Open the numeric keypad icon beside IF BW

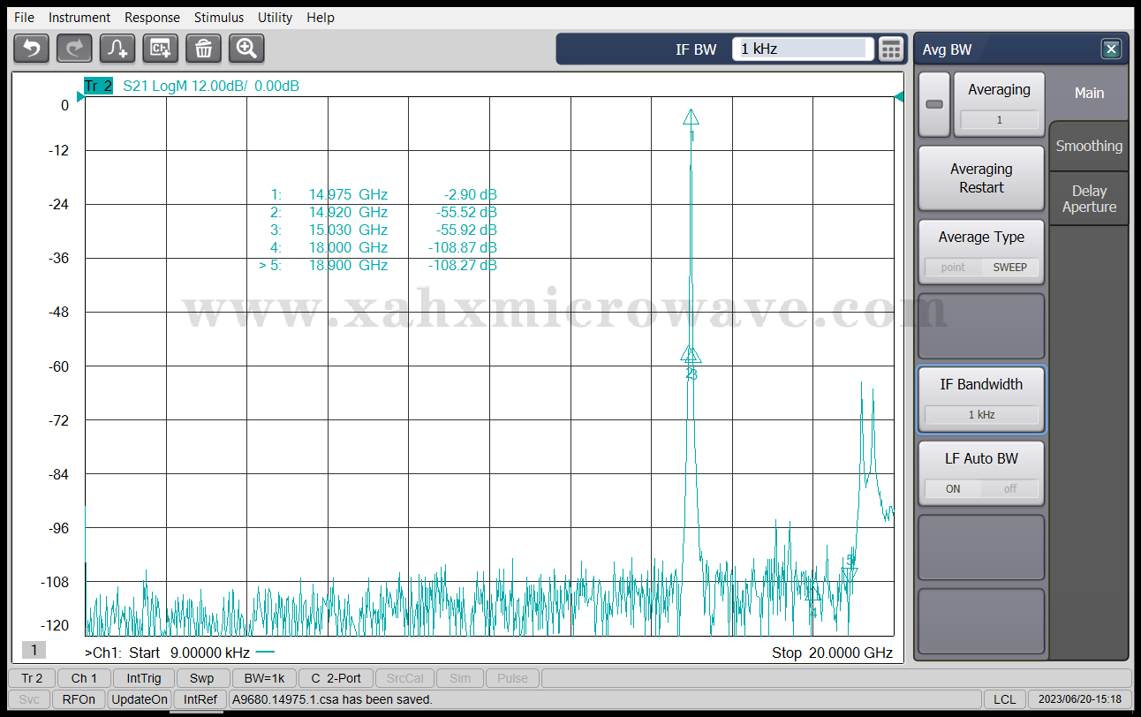(x=891, y=49)
